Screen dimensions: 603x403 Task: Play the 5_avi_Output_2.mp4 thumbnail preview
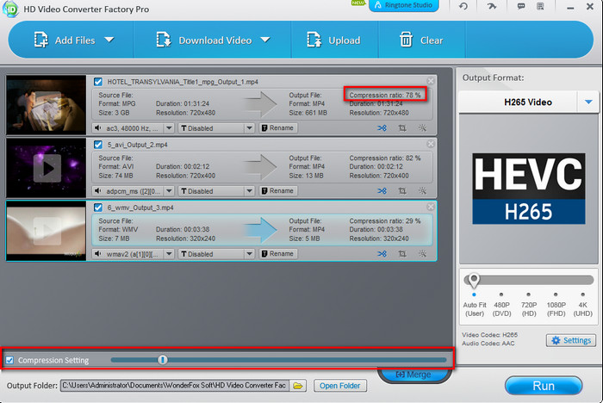click(x=47, y=168)
